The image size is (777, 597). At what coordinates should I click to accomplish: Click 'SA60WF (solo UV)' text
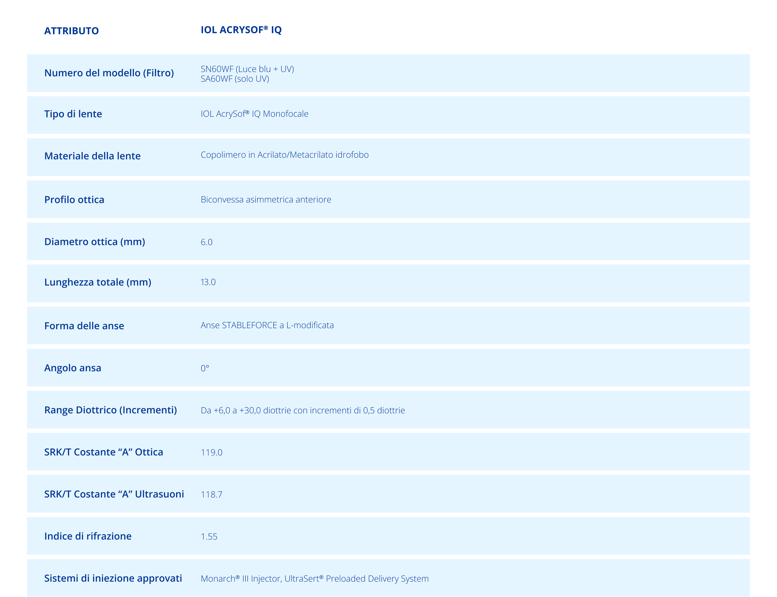[235, 78]
